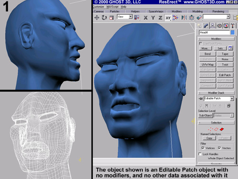
Task: Select the Patch selection level icon
Action: pyautogui.click(x=222, y=129)
